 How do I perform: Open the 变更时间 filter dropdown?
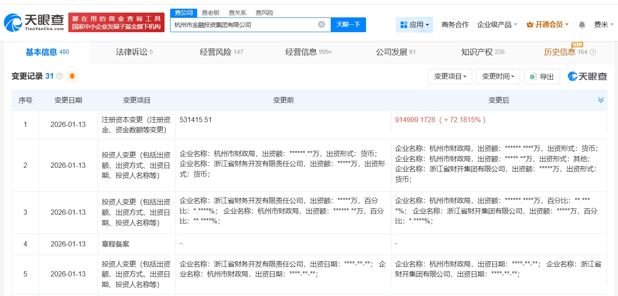point(497,76)
